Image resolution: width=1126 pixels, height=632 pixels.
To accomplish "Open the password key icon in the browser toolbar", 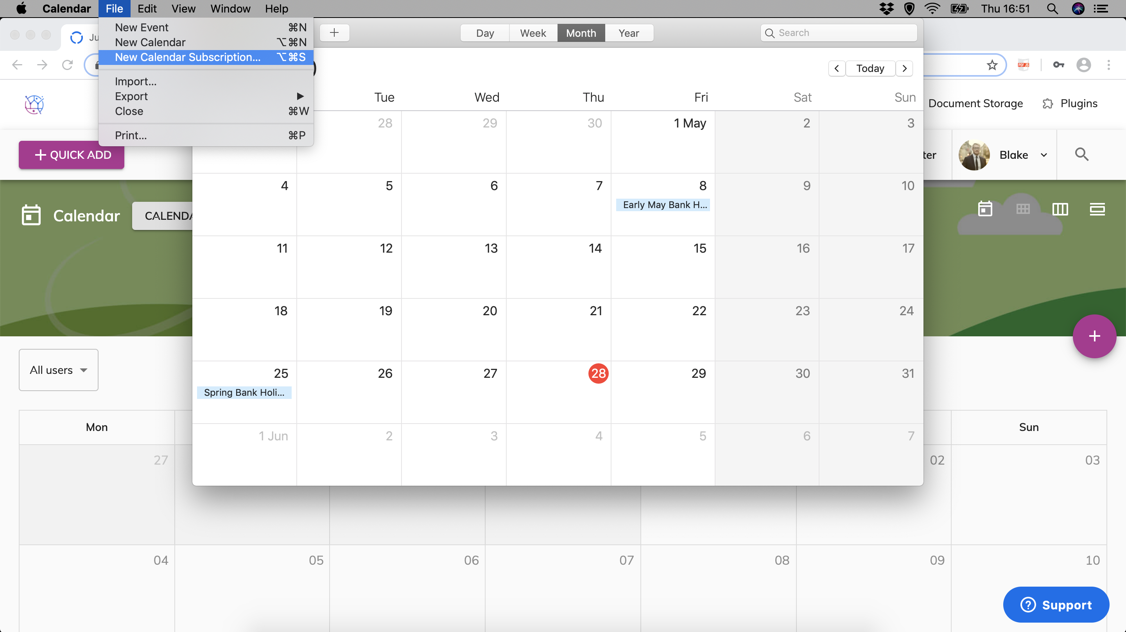I will (x=1059, y=65).
